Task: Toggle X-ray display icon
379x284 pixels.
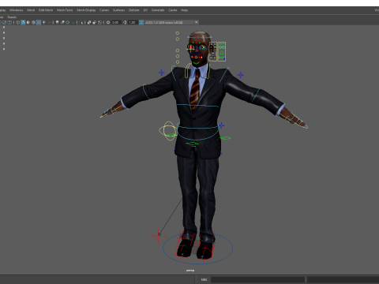Action: [x=89, y=22]
